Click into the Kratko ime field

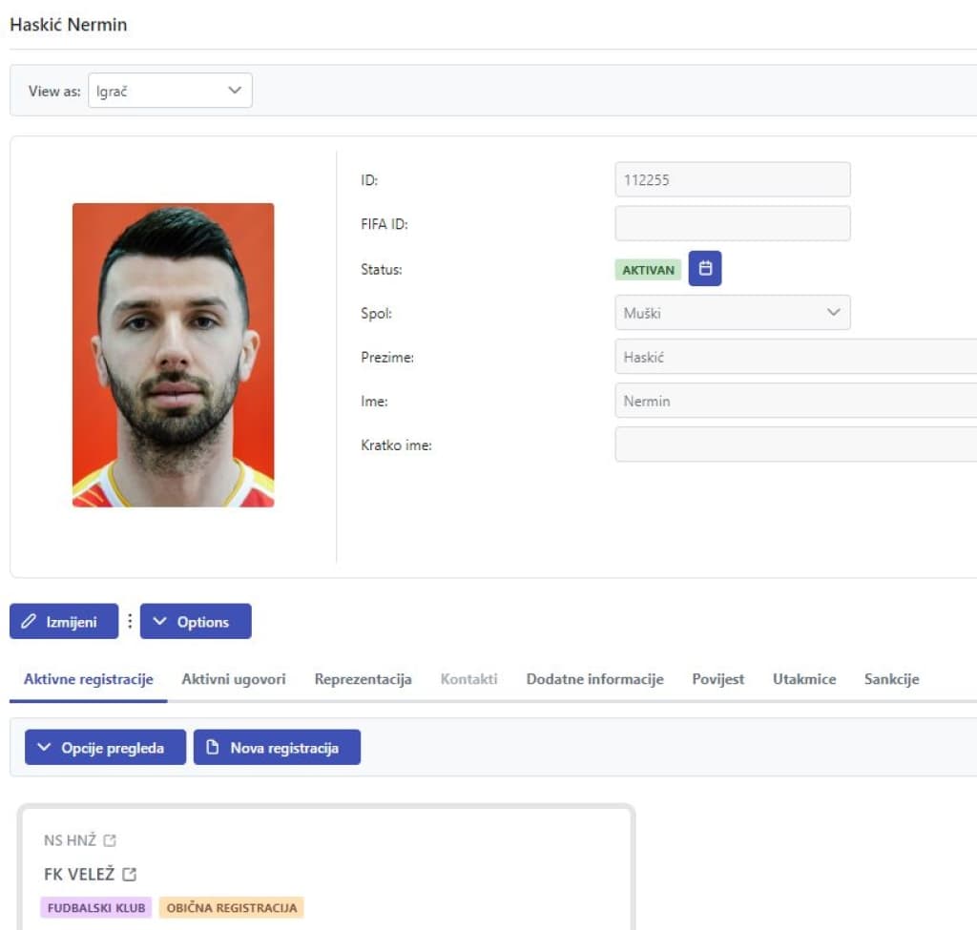(795, 444)
